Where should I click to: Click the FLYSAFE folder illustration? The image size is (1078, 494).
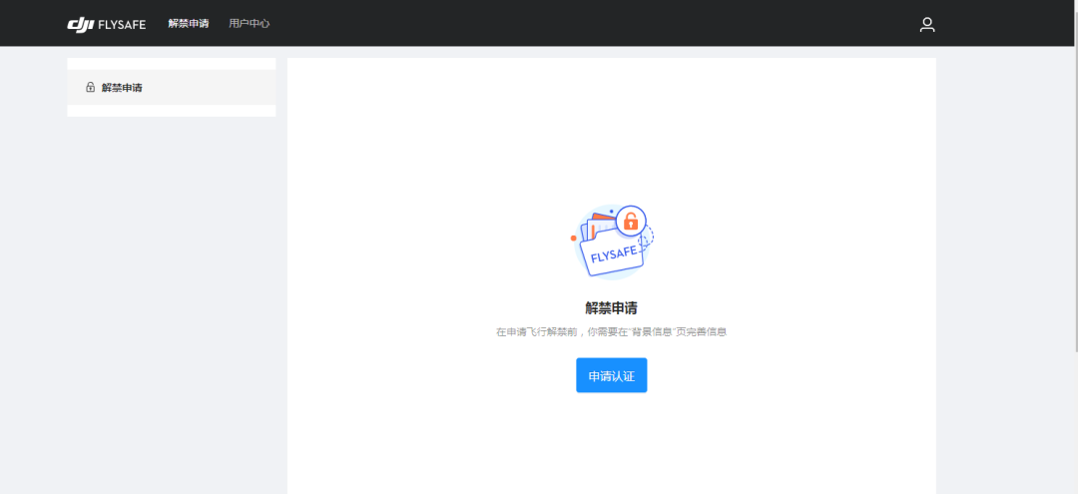coord(612,242)
